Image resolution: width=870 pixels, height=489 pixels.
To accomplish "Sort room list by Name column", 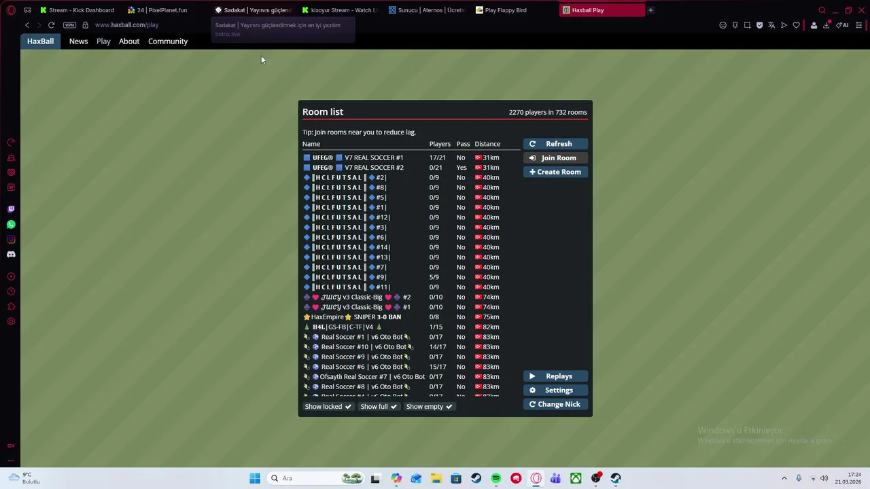I will click(x=311, y=144).
